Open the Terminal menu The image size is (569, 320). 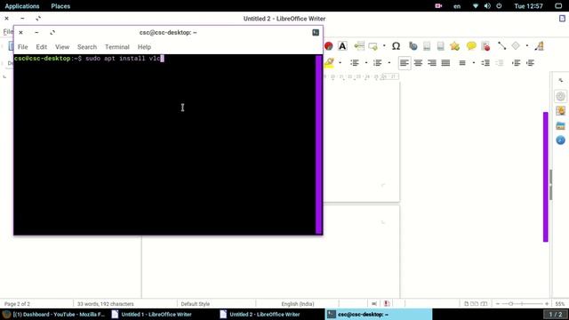tap(116, 47)
